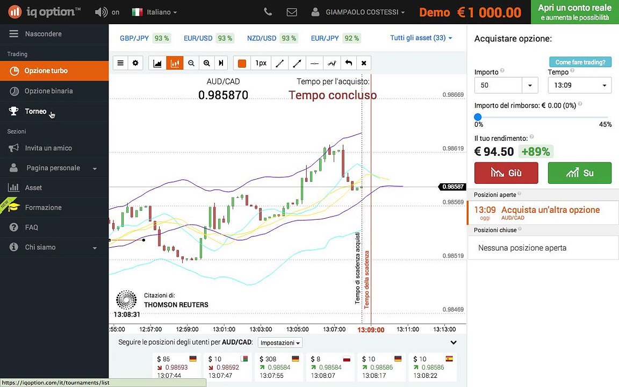The height and width of the screenshot is (387, 619).
Task: Click Come fare trading? button
Action: (x=580, y=62)
